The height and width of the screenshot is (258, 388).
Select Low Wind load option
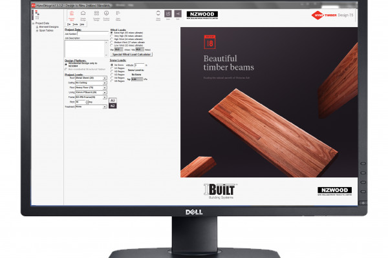pos(112,45)
